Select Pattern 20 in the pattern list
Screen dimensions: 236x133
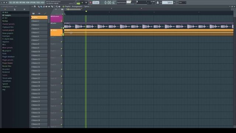39,90
